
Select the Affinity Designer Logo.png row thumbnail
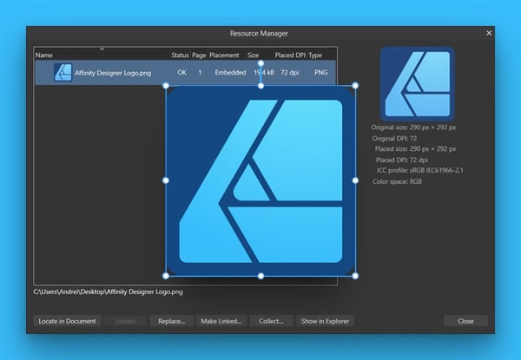(x=63, y=72)
